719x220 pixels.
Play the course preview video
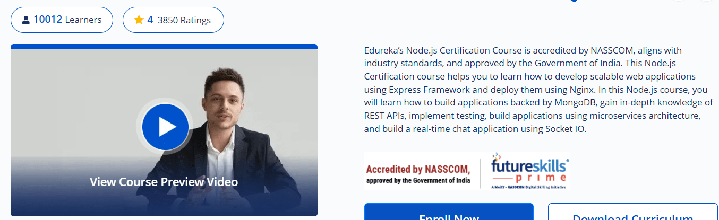[x=166, y=127]
